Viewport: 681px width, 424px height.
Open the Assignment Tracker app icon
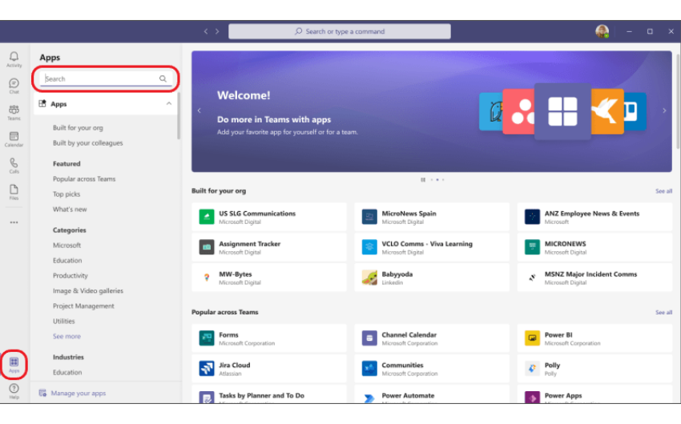click(207, 246)
